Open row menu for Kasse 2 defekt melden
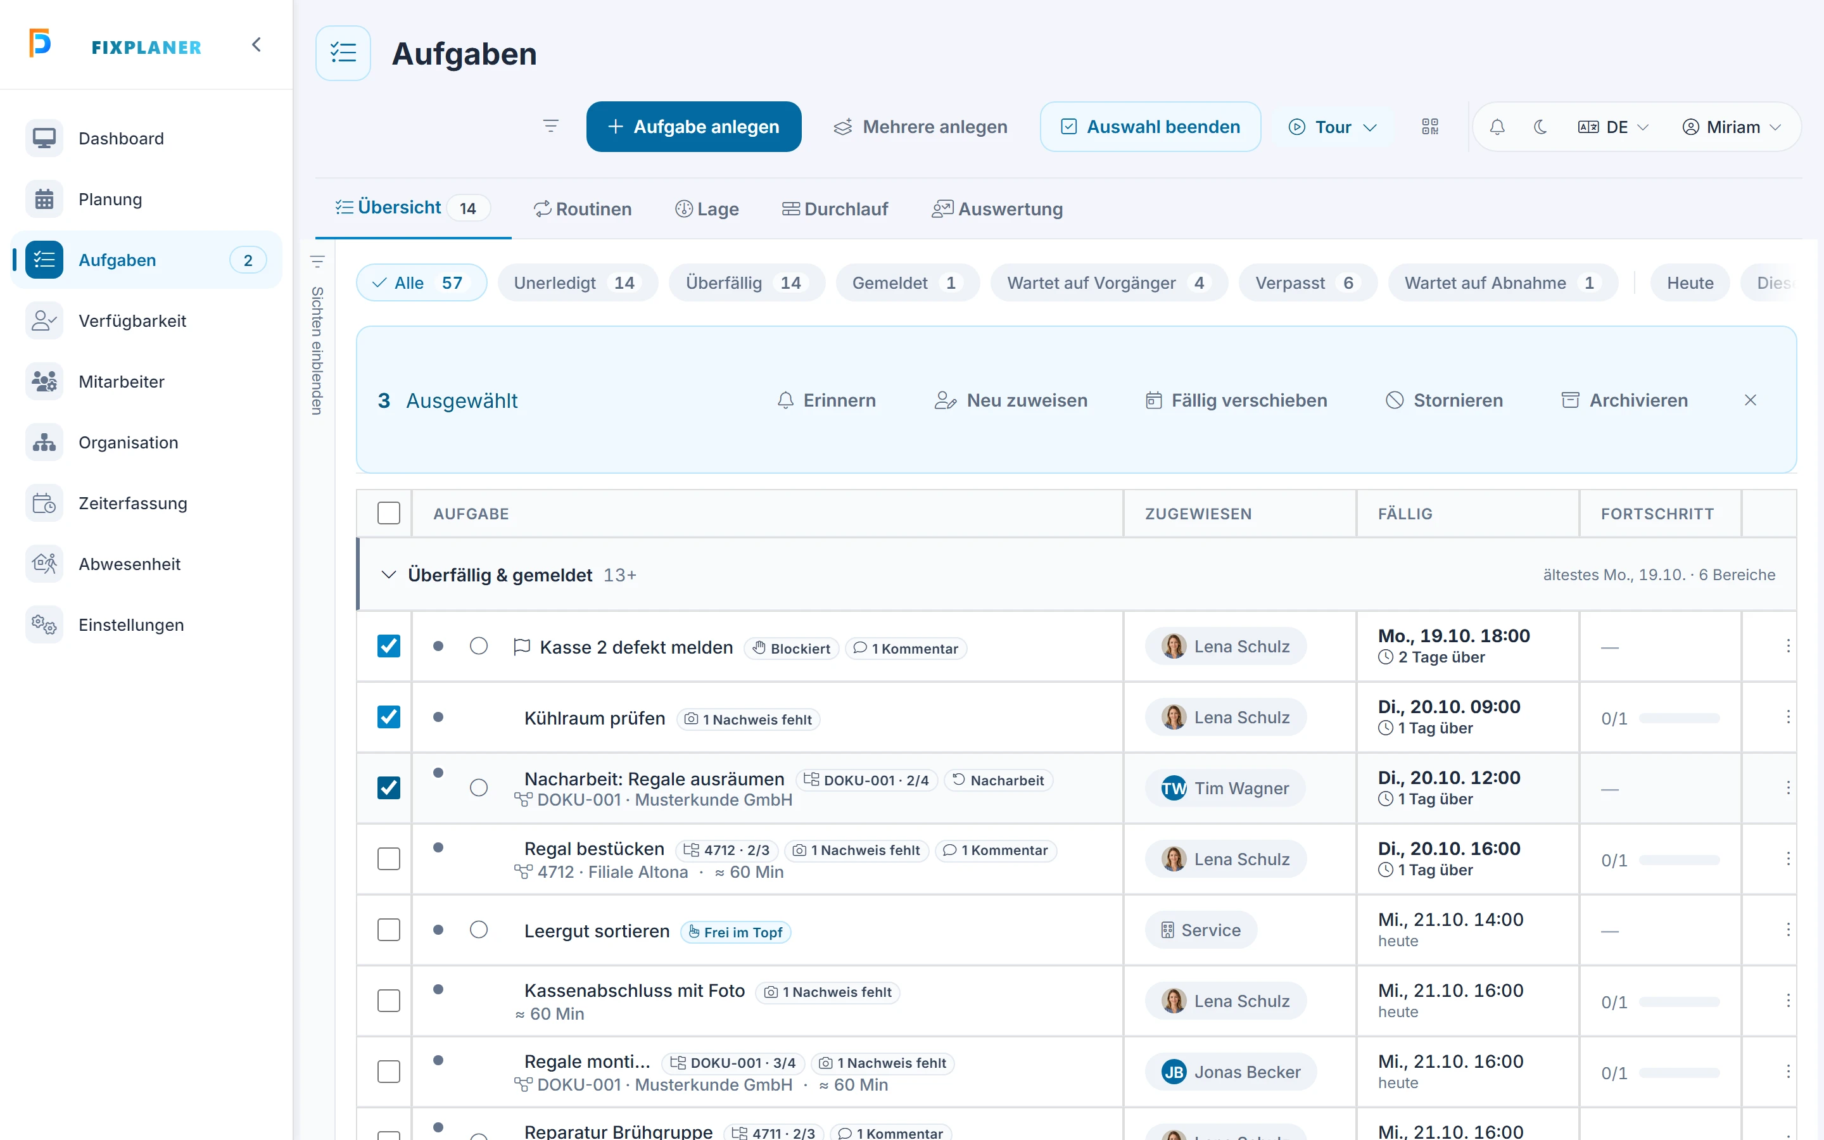1824x1140 pixels. click(x=1788, y=646)
